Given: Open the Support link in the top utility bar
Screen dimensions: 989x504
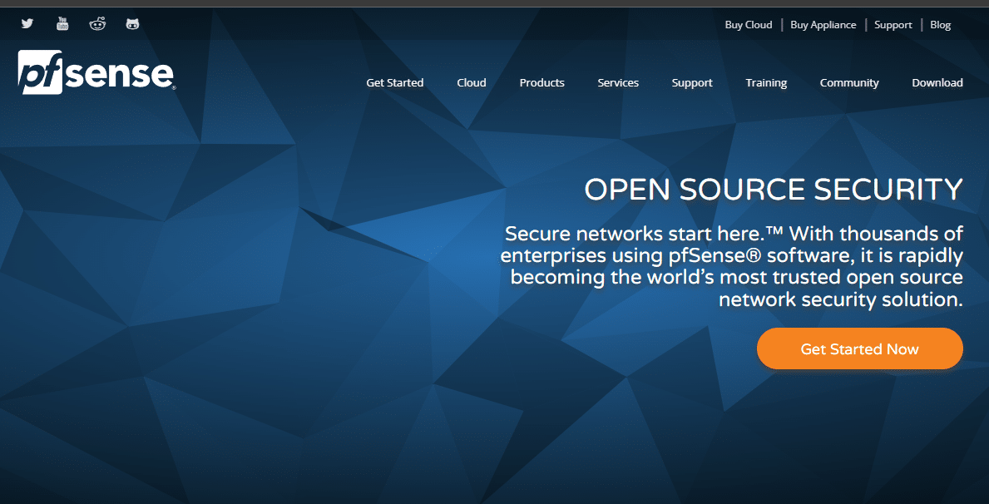Looking at the screenshot, I should tap(893, 25).
